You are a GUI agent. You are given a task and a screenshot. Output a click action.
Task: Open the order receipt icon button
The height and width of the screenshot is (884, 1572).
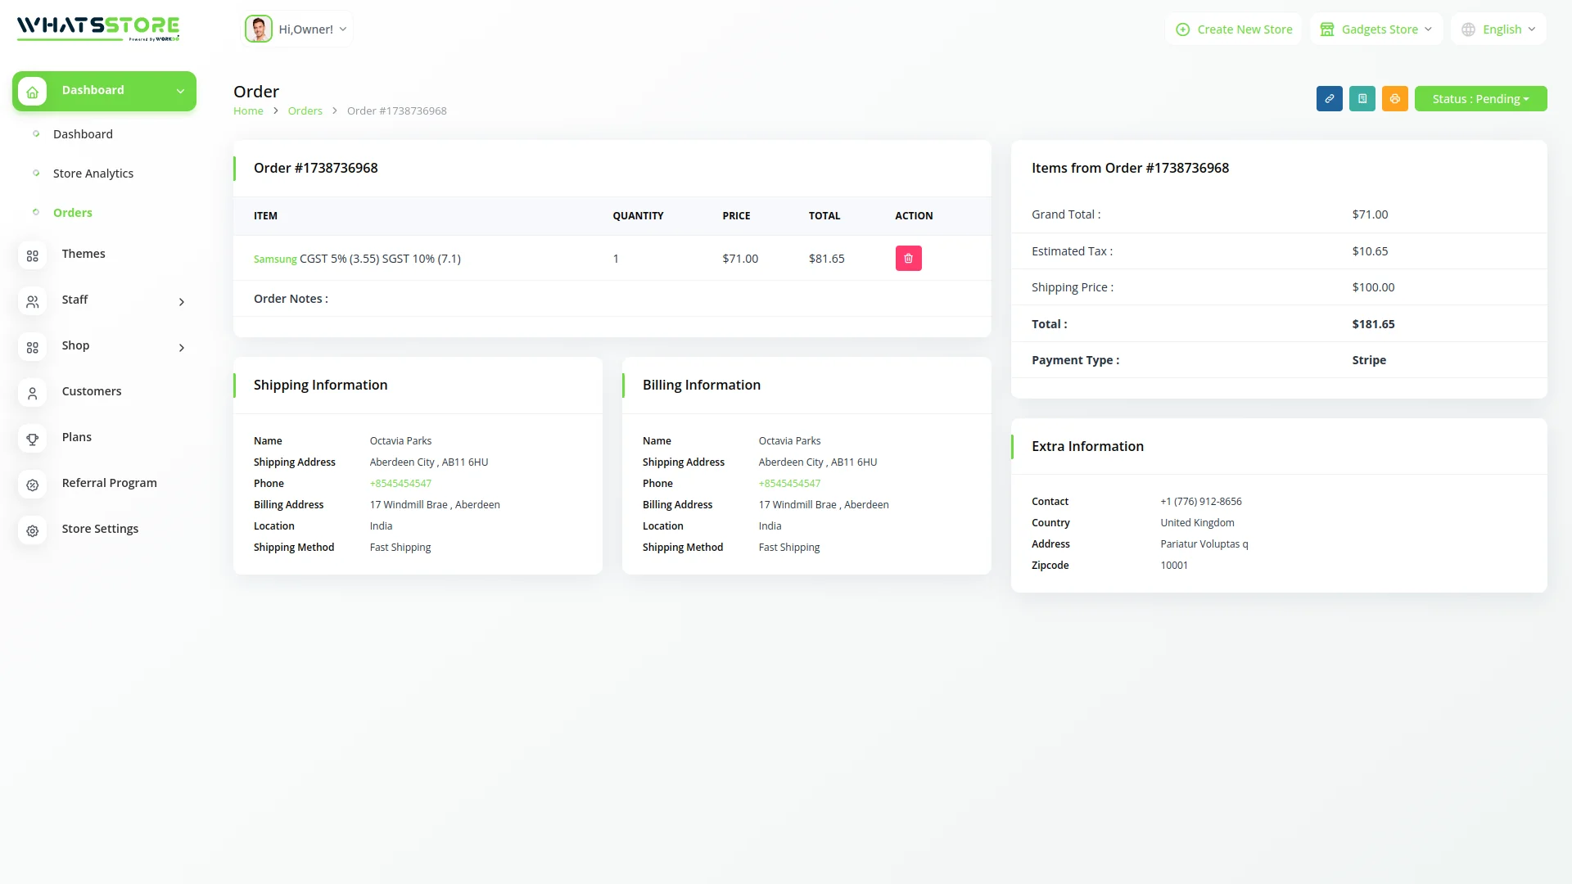tap(1362, 99)
